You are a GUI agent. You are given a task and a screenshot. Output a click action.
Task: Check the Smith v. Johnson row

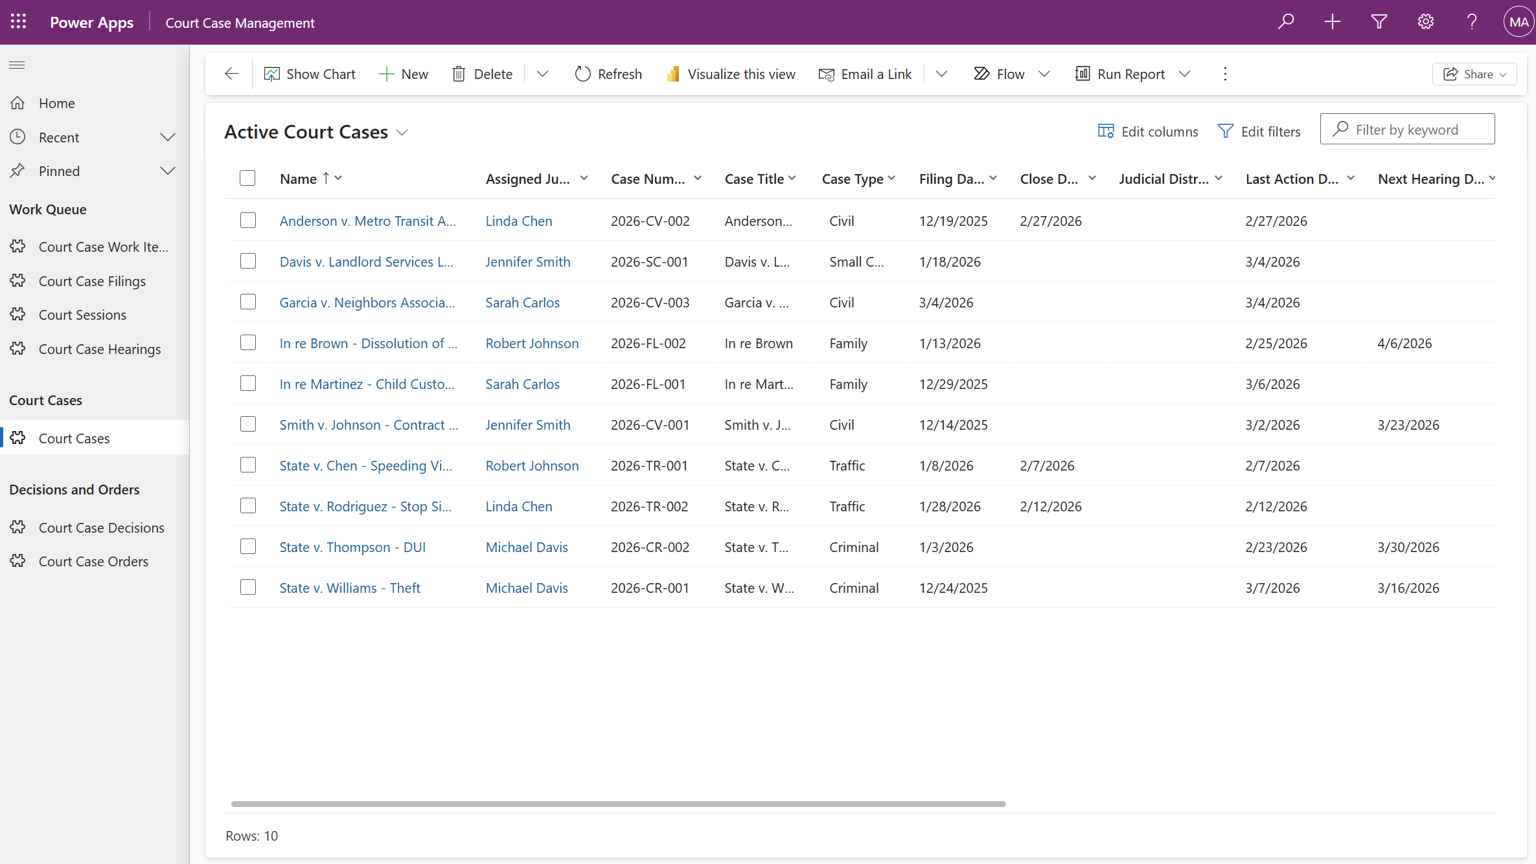248,424
